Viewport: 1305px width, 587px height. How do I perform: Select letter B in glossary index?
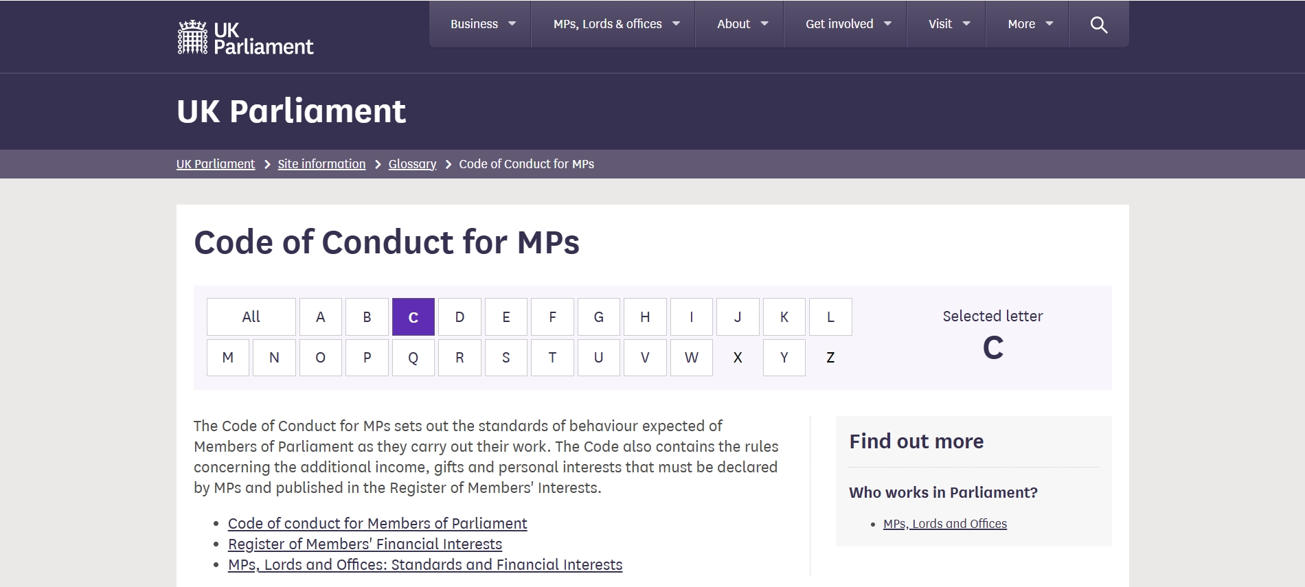point(367,317)
